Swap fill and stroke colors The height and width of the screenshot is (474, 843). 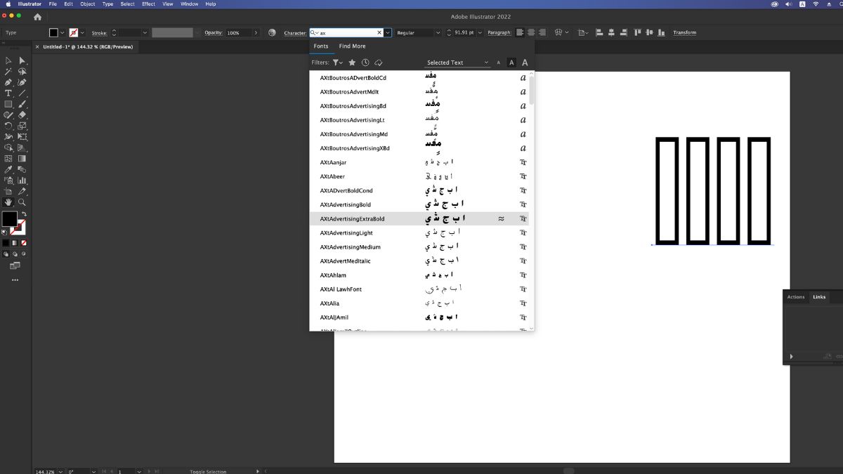(x=23, y=214)
